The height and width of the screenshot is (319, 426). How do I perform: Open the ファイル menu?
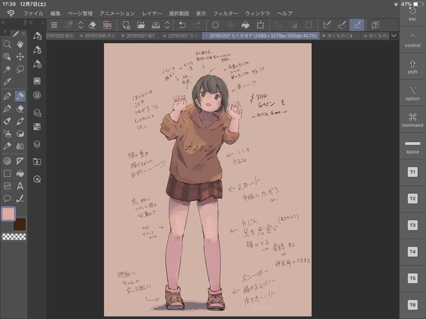point(33,13)
